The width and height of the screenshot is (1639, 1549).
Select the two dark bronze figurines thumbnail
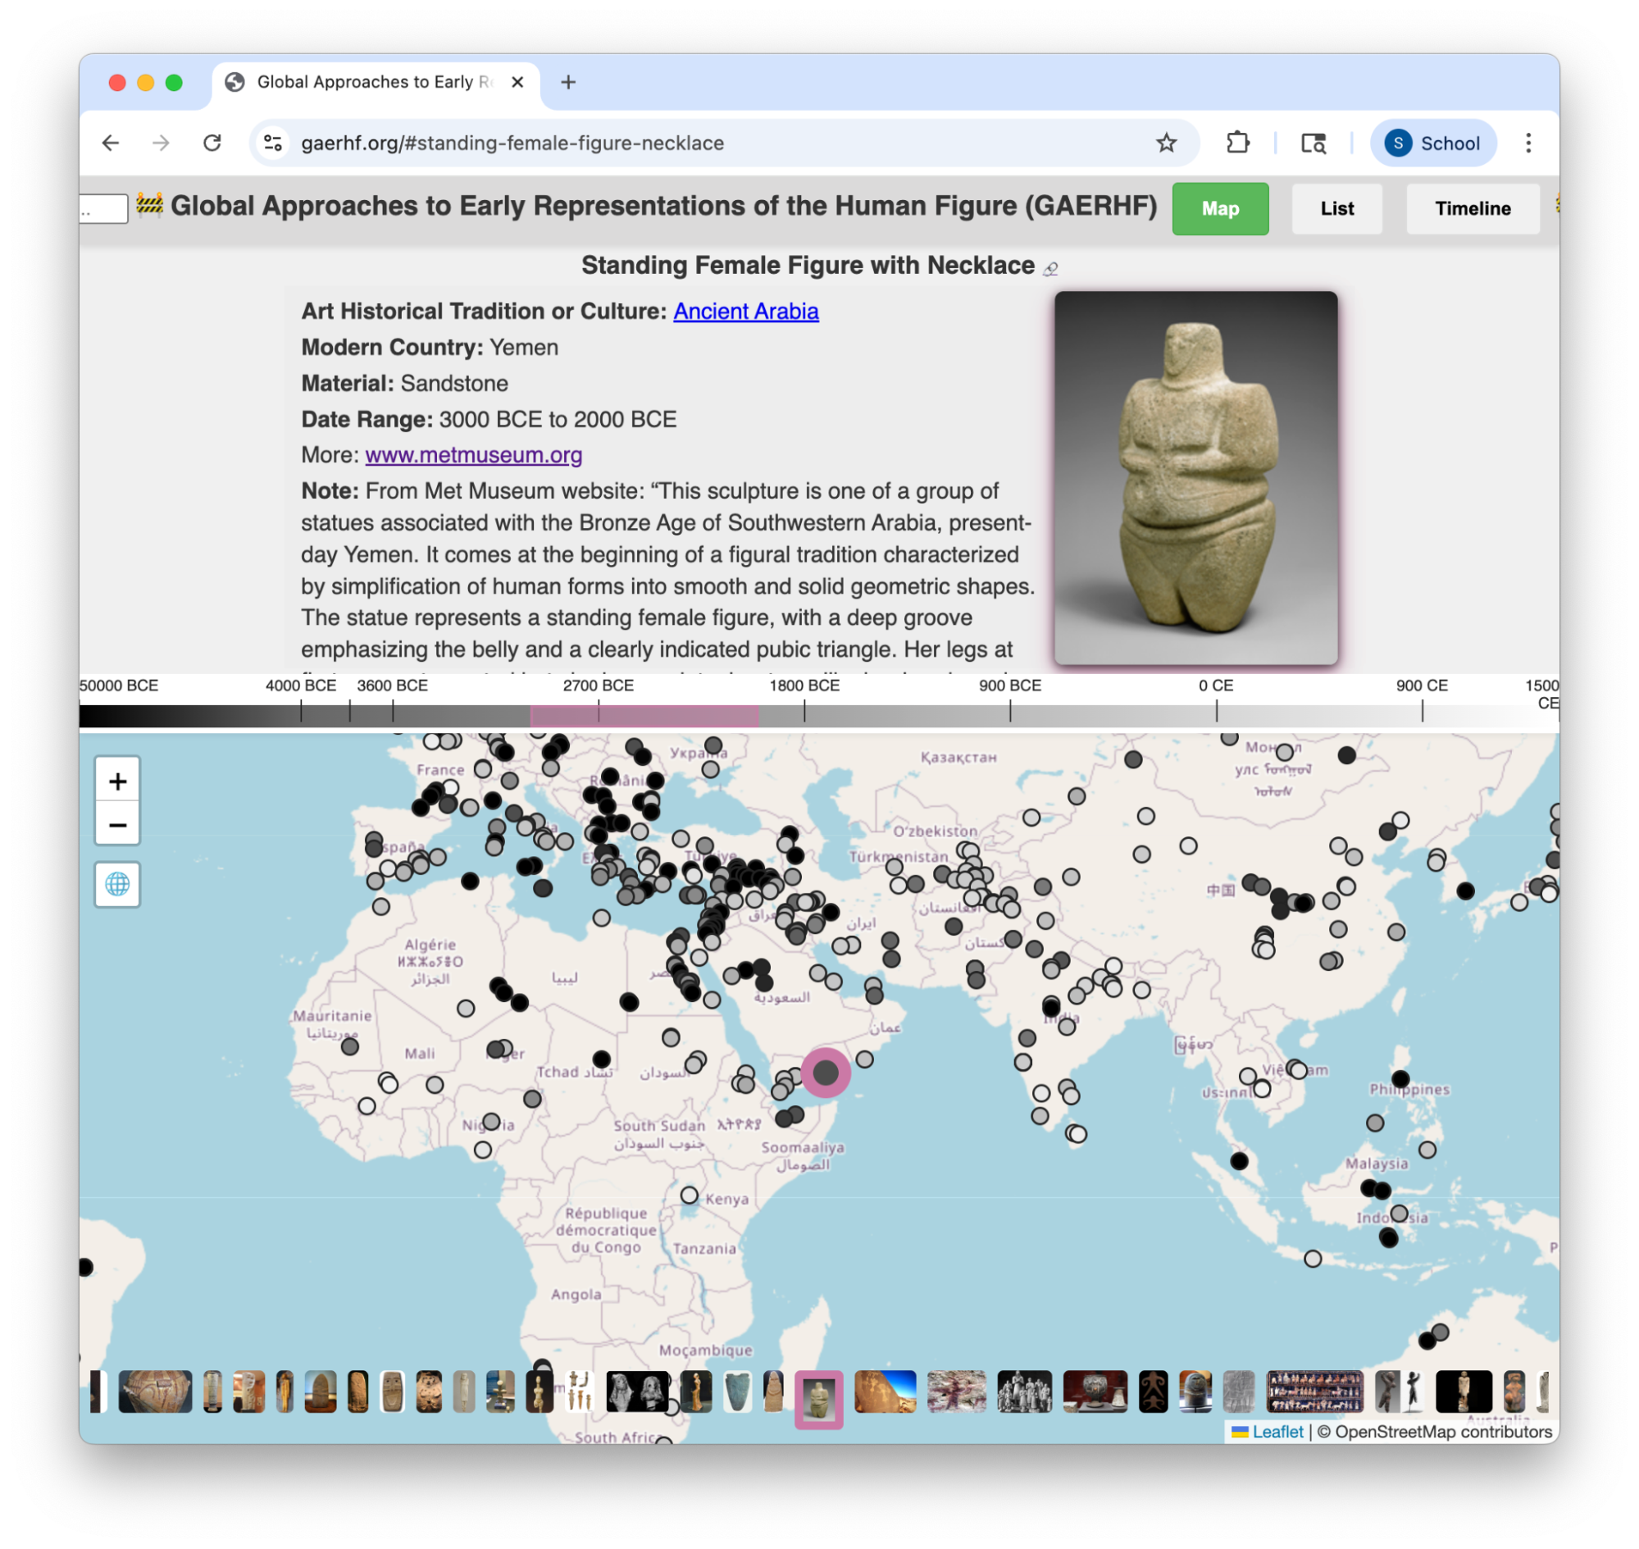(1400, 1392)
